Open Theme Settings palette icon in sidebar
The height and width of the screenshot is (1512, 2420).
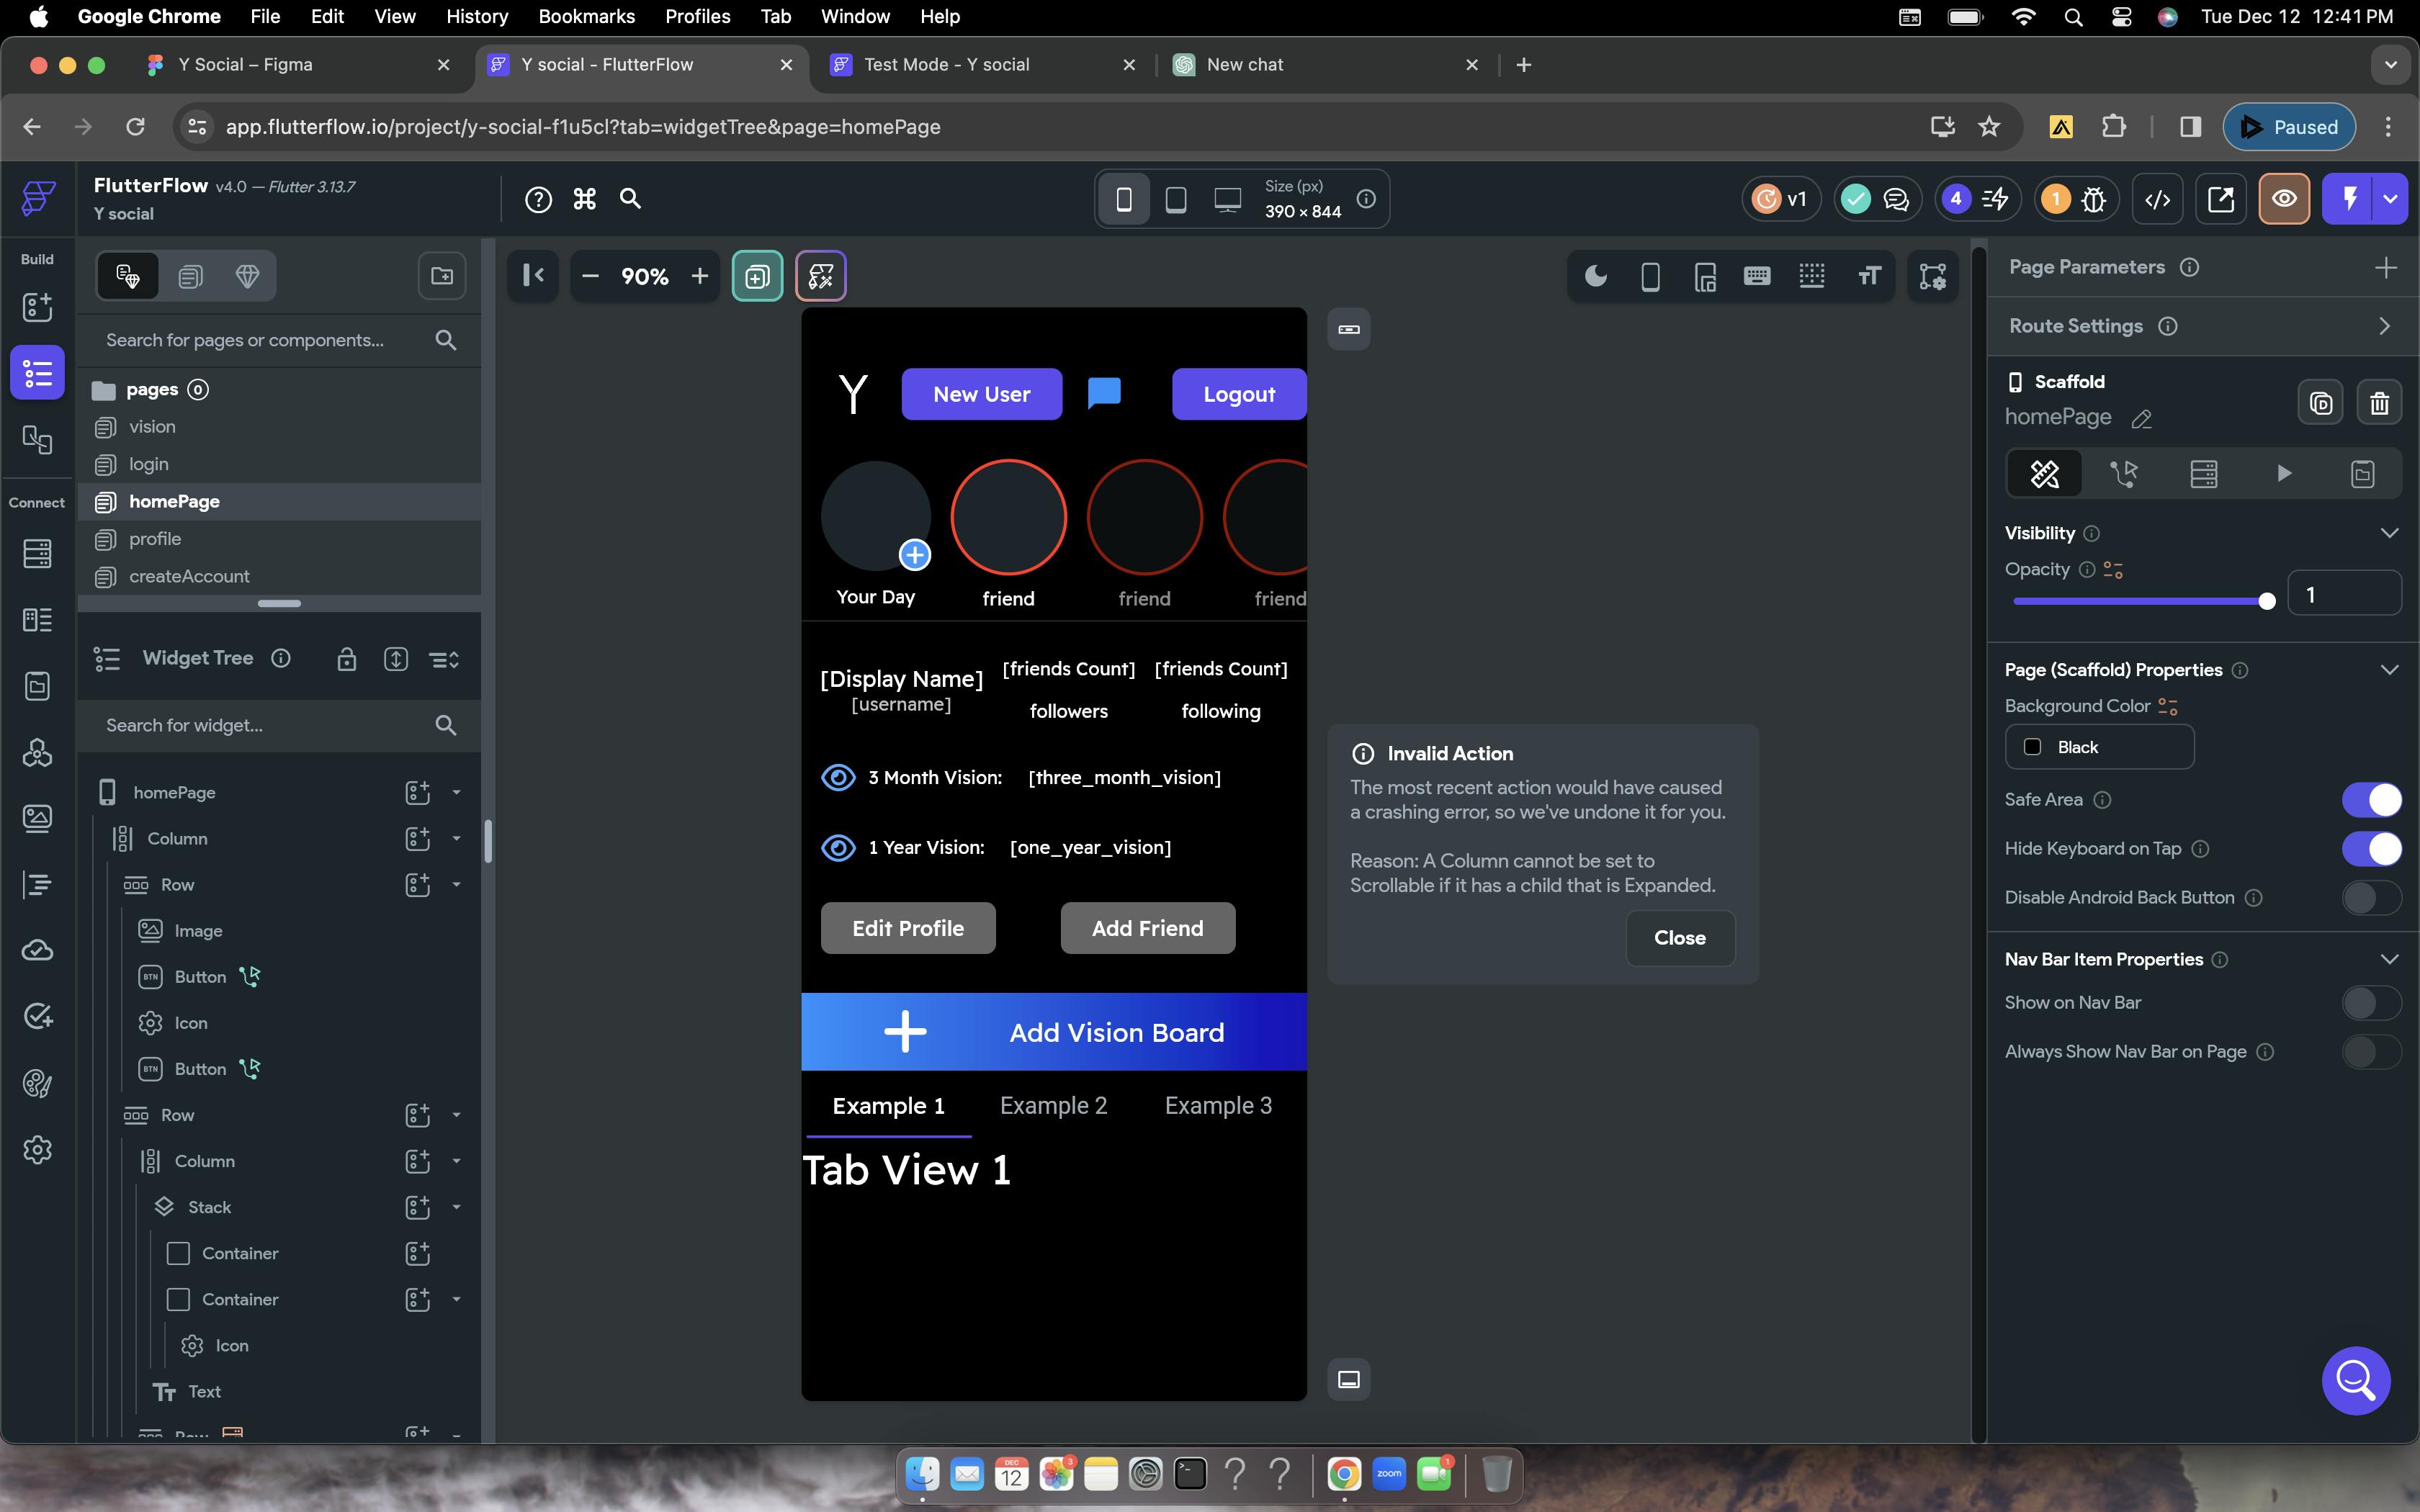[x=37, y=1083]
